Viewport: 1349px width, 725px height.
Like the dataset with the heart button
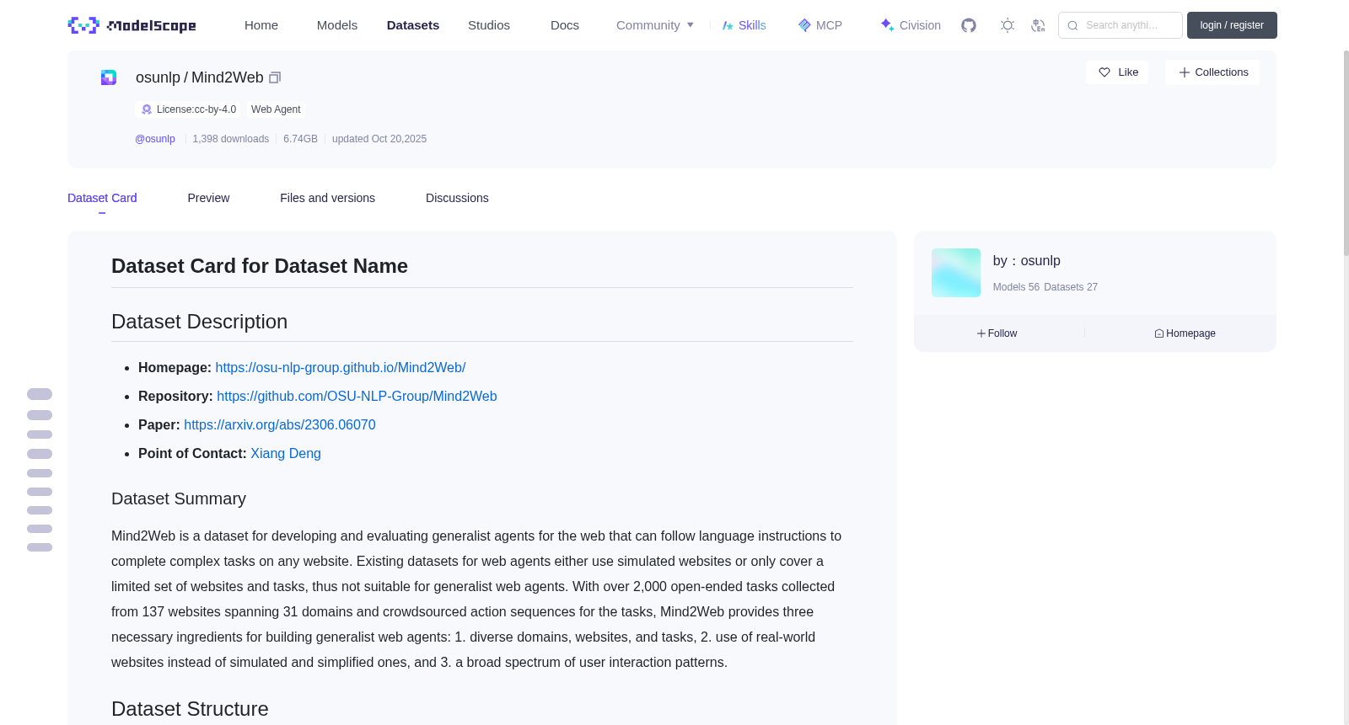click(x=1117, y=72)
